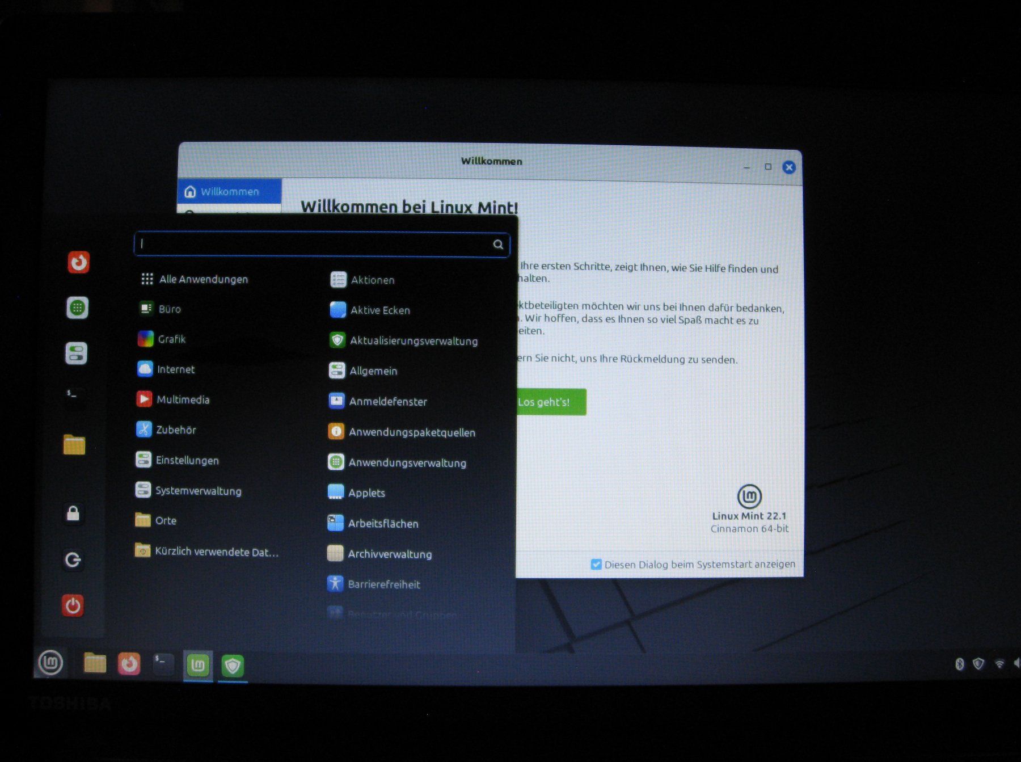Open the Einstellungen category
The height and width of the screenshot is (762, 1021).
[x=177, y=460]
